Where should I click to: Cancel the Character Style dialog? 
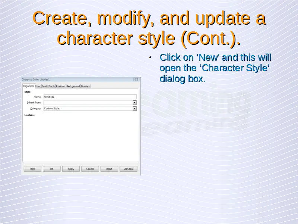point(90,169)
